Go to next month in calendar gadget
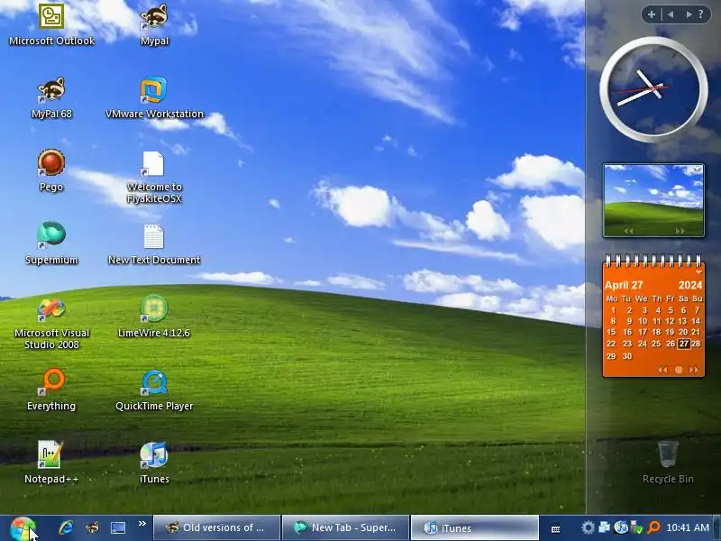Screen dimensions: 721x541 click(x=694, y=370)
